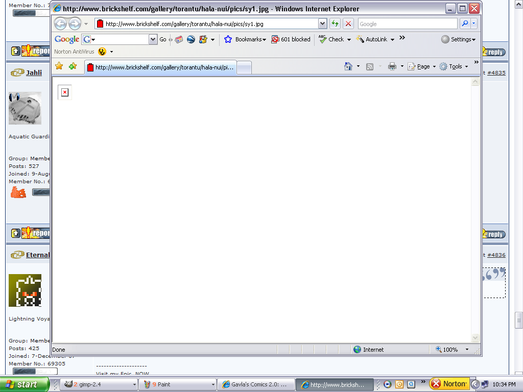Image resolution: width=523 pixels, height=392 pixels.
Task: Click the Home icon in command bar
Action: tap(348, 66)
